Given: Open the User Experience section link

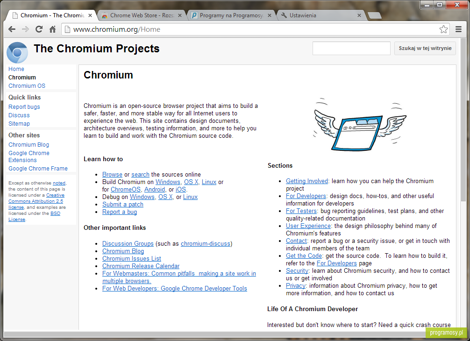Looking at the screenshot, I should pyautogui.click(x=308, y=226).
